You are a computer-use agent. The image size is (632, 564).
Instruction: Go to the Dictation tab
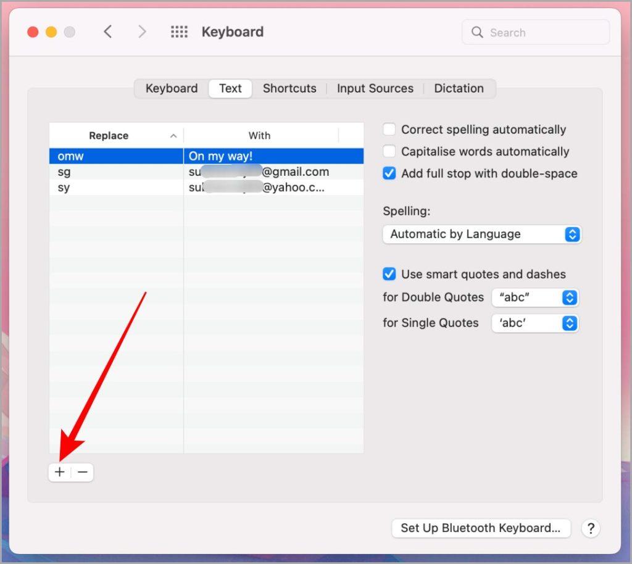pos(459,88)
